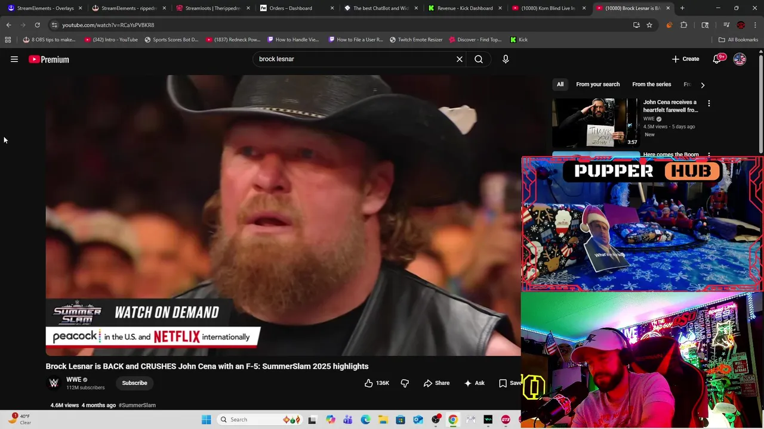Open Twitch Emote Resizer bookmark
The width and height of the screenshot is (764, 429).
pos(416,40)
